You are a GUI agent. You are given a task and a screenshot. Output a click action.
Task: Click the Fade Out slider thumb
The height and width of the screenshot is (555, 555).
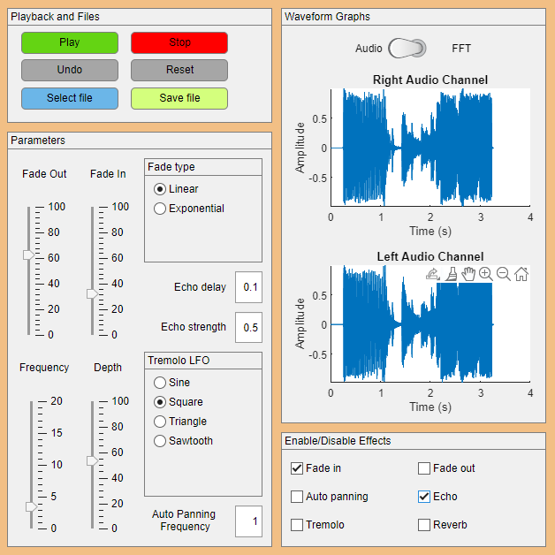(28, 255)
